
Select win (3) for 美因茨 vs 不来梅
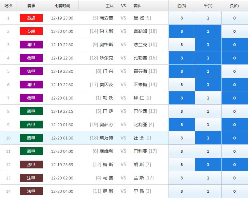pyautogui.click(x=182, y=85)
